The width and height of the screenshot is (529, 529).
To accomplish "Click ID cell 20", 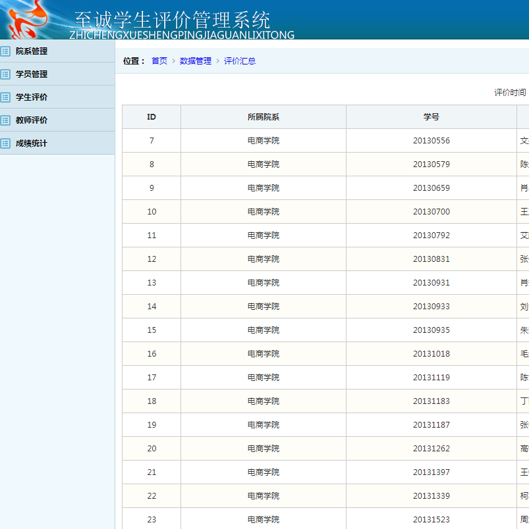I will pos(152,449).
